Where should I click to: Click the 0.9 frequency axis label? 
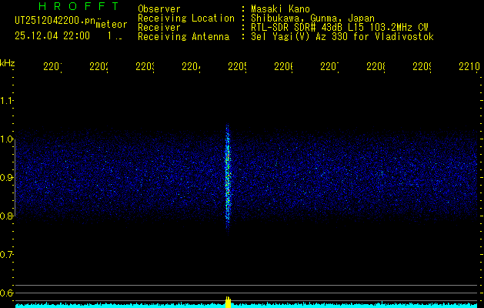click(7, 178)
